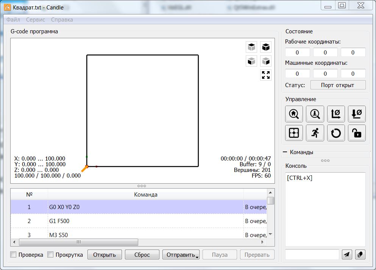Click the fit-to-view arrows icon

pos(266,75)
